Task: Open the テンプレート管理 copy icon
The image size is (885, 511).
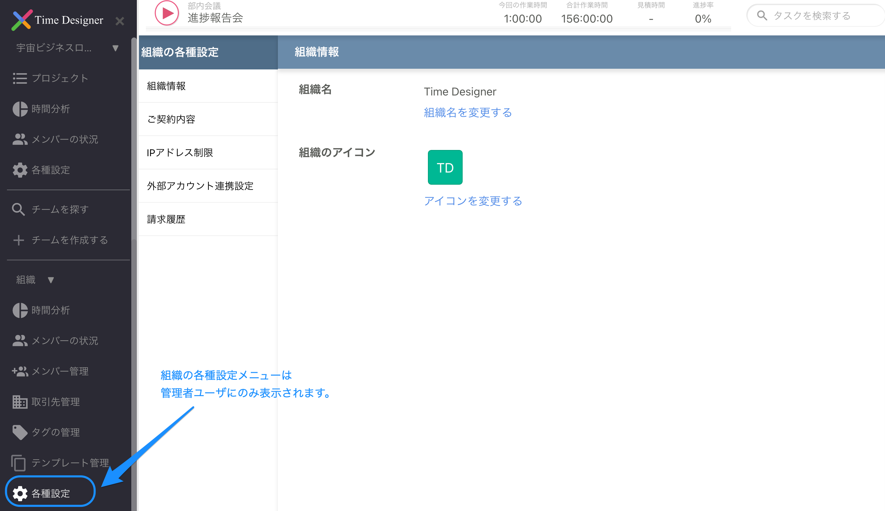Action: [18, 463]
